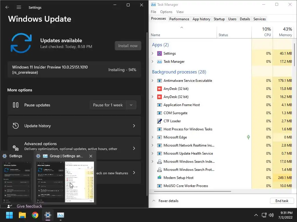The width and height of the screenshot is (297, 222).
Task: Click the Task Manager vertical scrollbar
Action: [294, 55]
